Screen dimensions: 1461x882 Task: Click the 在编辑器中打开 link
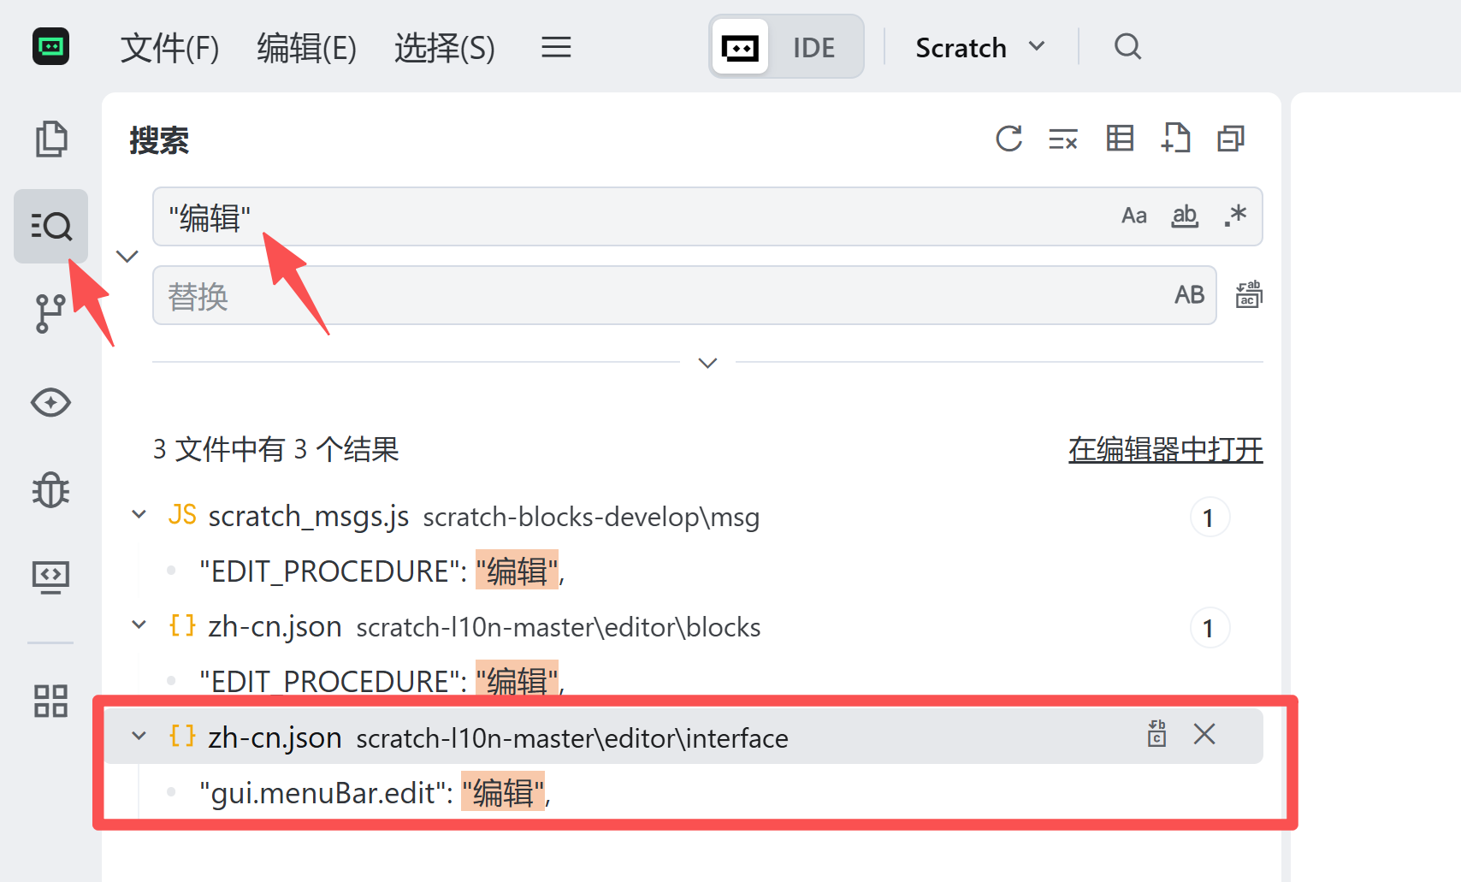click(1165, 449)
